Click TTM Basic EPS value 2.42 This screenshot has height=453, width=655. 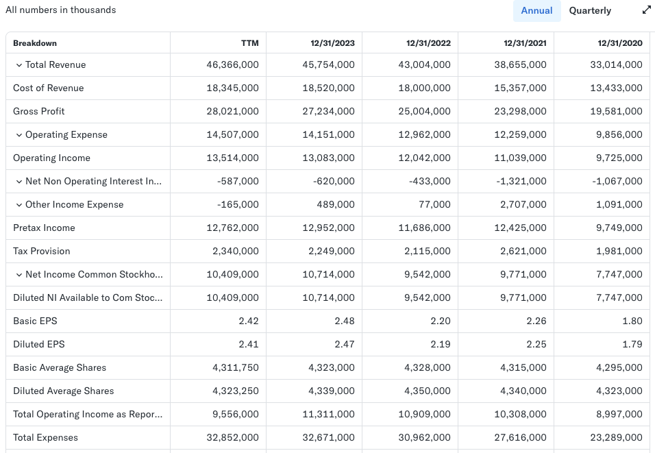pyautogui.click(x=249, y=321)
